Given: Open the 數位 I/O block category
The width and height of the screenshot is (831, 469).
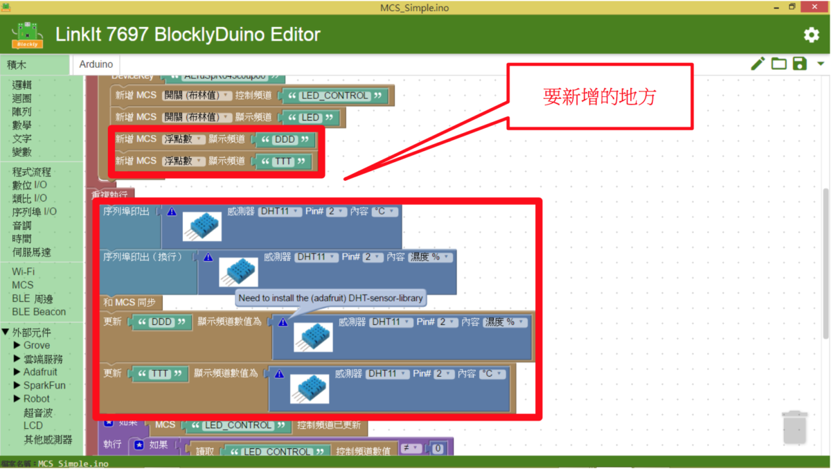Looking at the screenshot, I should click(30, 185).
